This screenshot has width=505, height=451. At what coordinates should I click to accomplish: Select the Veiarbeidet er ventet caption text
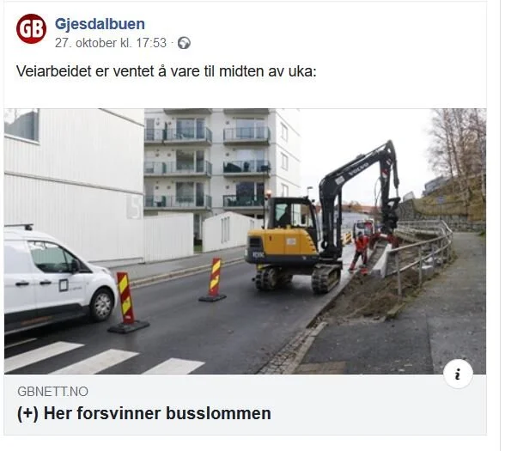[x=167, y=71]
